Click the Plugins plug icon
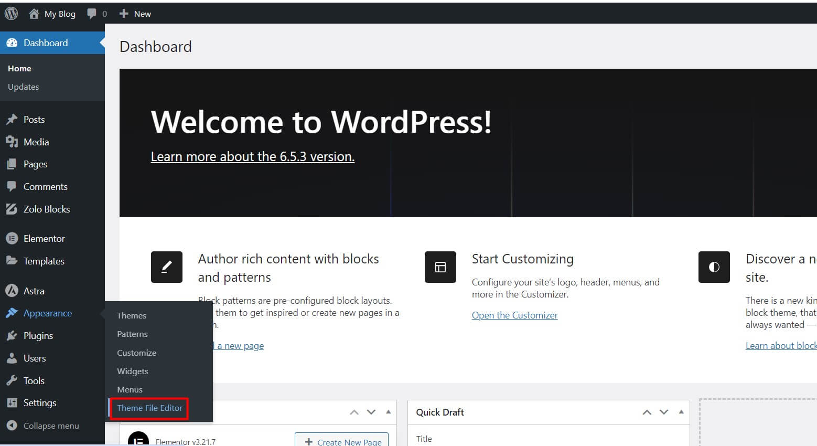 coord(12,336)
